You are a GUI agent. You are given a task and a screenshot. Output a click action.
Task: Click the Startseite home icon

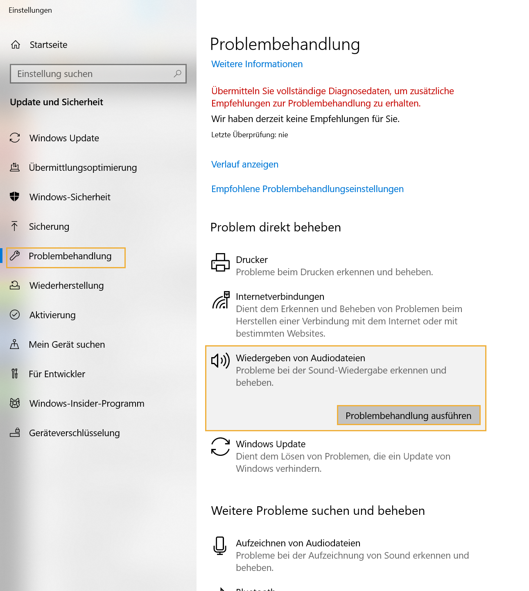pos(16,45)
